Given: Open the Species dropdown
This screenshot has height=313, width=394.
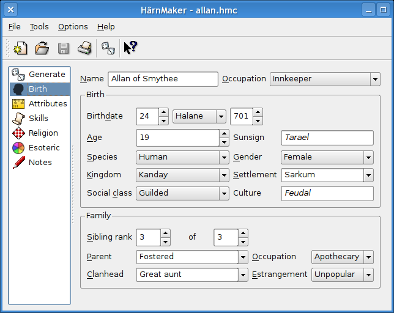Looking at the screenshot, I should coord(182,157).
